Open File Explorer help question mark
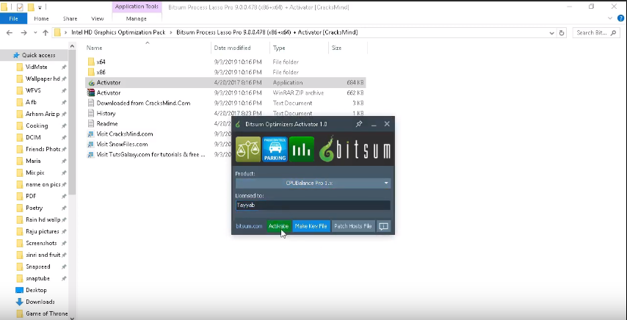Image resolution: width=627 pixels, height=320 pixels. tap(620, 18)
